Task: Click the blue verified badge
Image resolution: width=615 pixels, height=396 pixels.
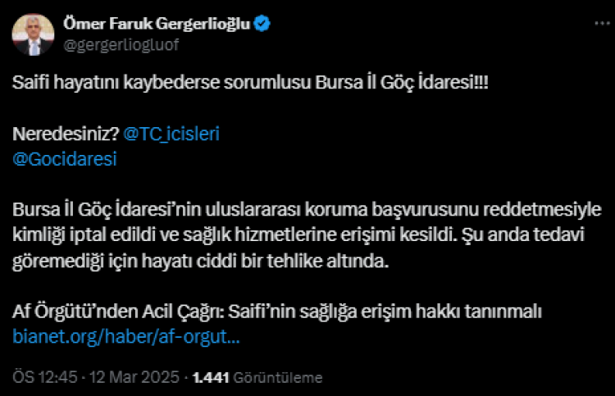Action: (262, 25)
